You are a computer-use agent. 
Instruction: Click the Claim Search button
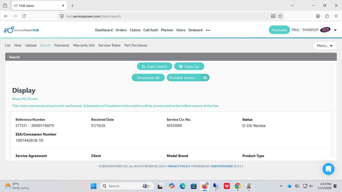coord(154,66)
